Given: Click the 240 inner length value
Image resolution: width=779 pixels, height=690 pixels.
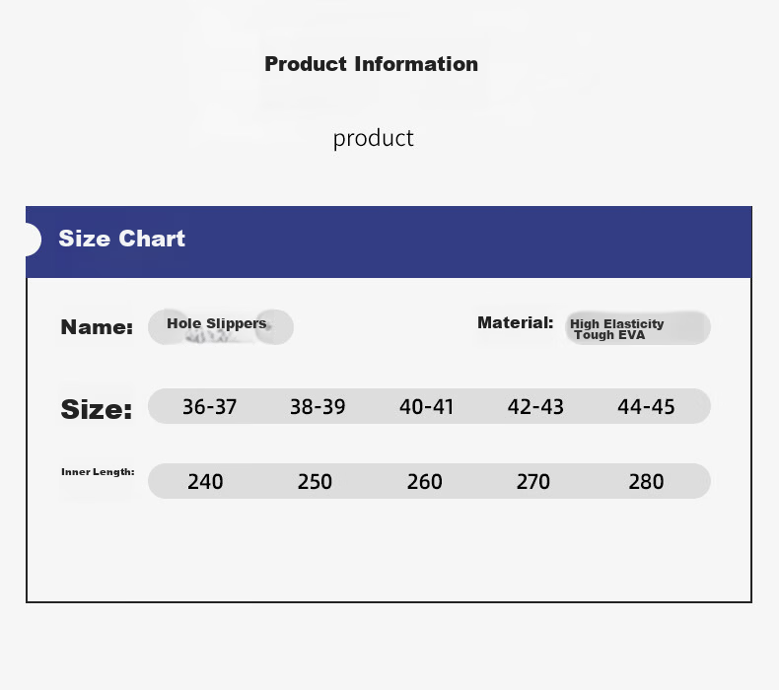Looking at the screenshot, I should [x=205, y=482].
